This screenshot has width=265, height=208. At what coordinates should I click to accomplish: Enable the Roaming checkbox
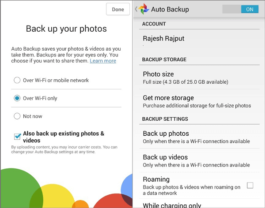[250, 185]
